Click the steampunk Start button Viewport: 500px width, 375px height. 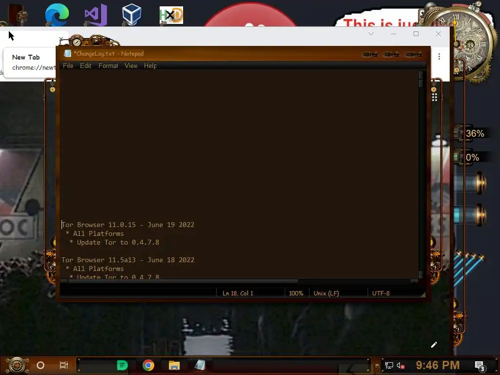[17, 365]
